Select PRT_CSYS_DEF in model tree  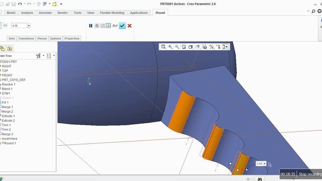(x=14, y=80)
